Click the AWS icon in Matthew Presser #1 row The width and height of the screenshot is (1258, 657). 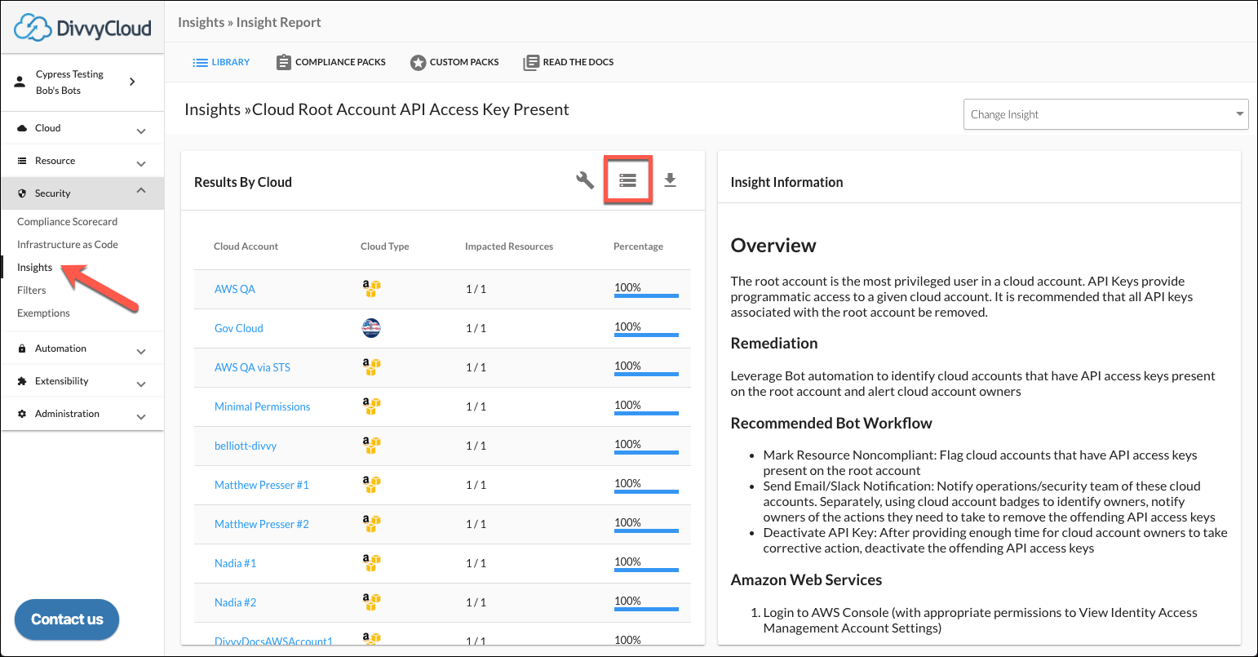(x=371, y=485)
